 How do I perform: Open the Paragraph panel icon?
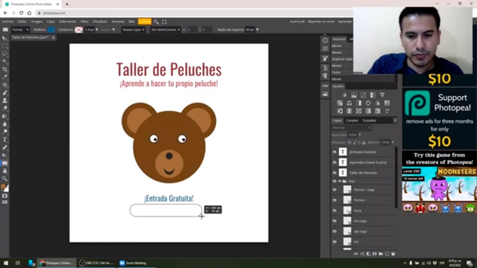(x=325, y=76)
